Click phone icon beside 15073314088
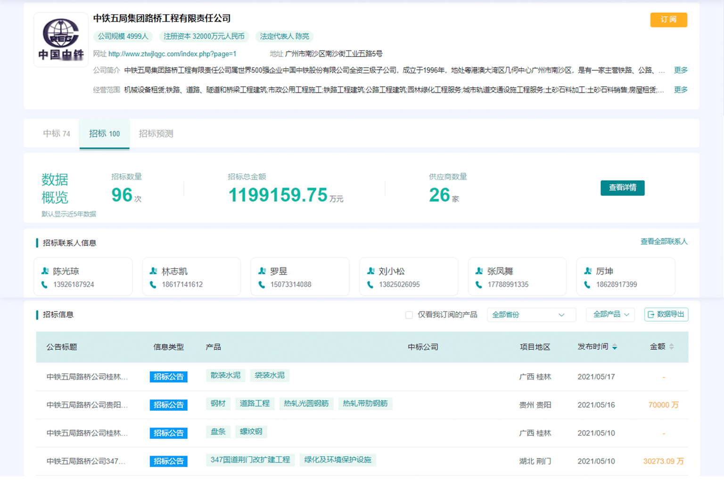This screenshot has height=482, width=724. [x=262, y=285]
